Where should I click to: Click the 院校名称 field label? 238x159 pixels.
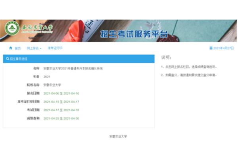click(33, 85)
